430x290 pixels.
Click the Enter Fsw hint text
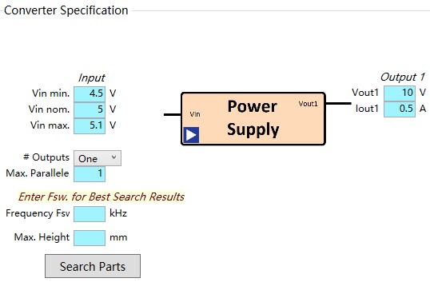(102, 197)
